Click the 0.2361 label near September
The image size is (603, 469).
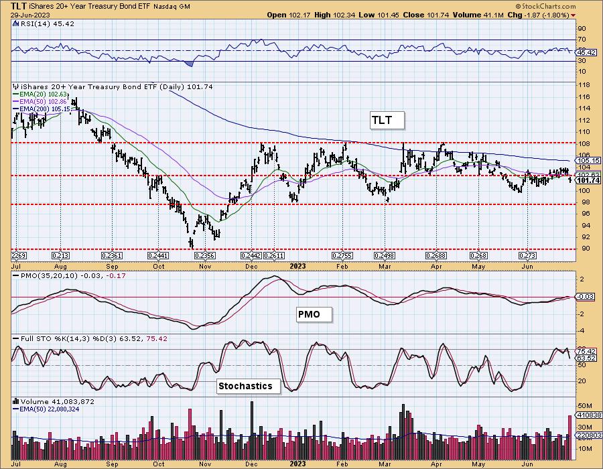point(111,256)
